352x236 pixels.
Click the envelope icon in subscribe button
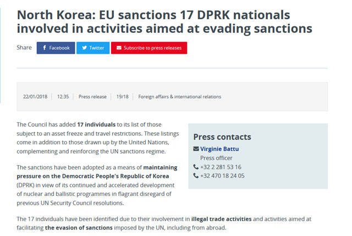click(x=119, y=48)
